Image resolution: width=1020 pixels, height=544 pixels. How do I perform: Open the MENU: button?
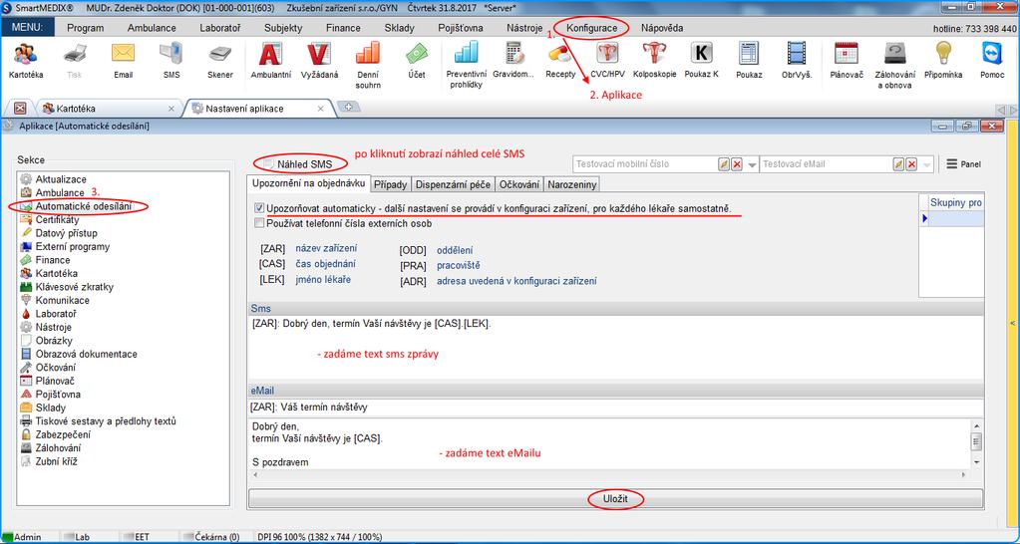27,27
